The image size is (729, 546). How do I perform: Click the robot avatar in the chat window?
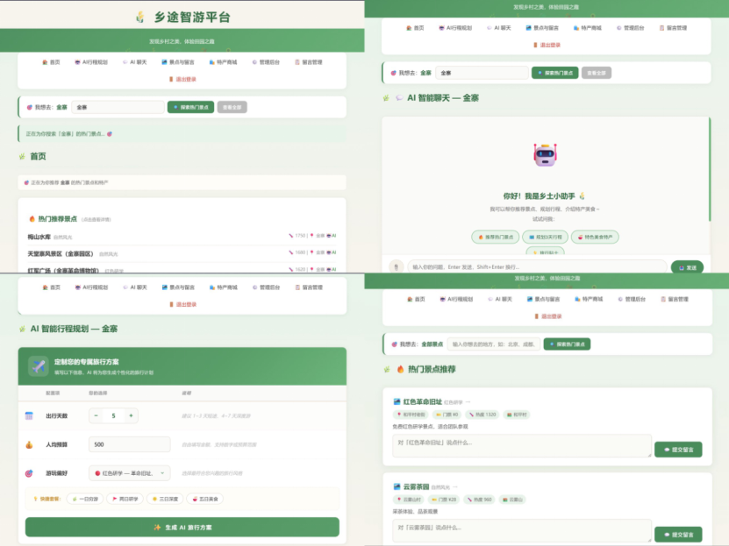pyautogui.click(x=546, y=155)
